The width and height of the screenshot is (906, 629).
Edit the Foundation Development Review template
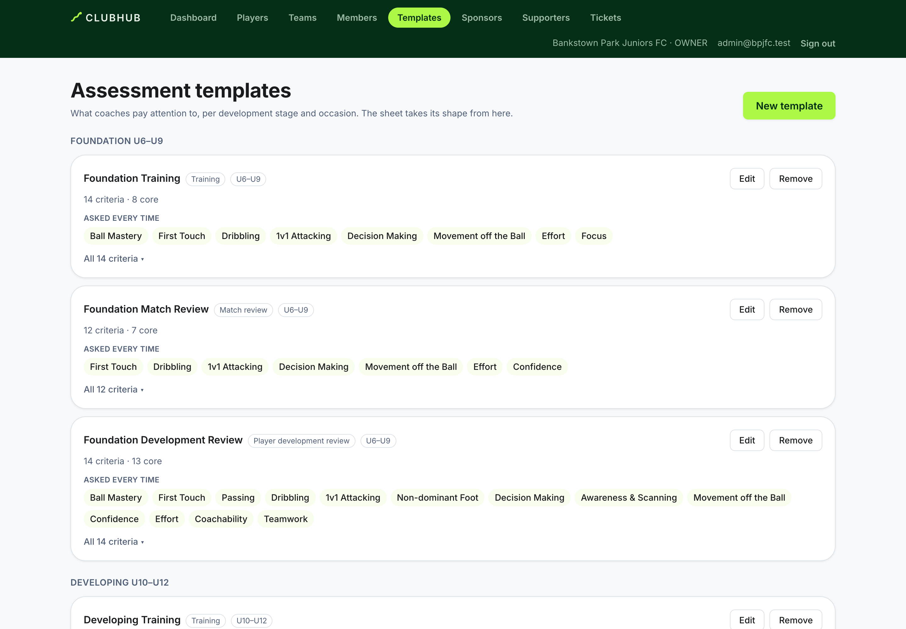point(747,440)
